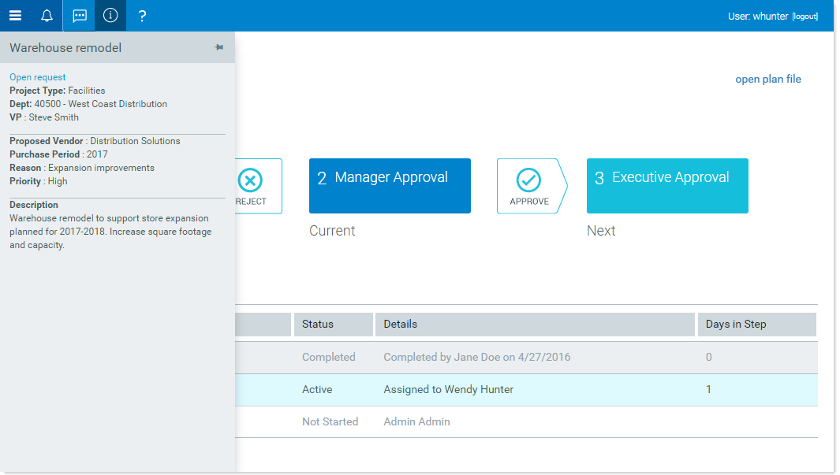Click the Status column header
840x475 pixels.
(333, 325)
